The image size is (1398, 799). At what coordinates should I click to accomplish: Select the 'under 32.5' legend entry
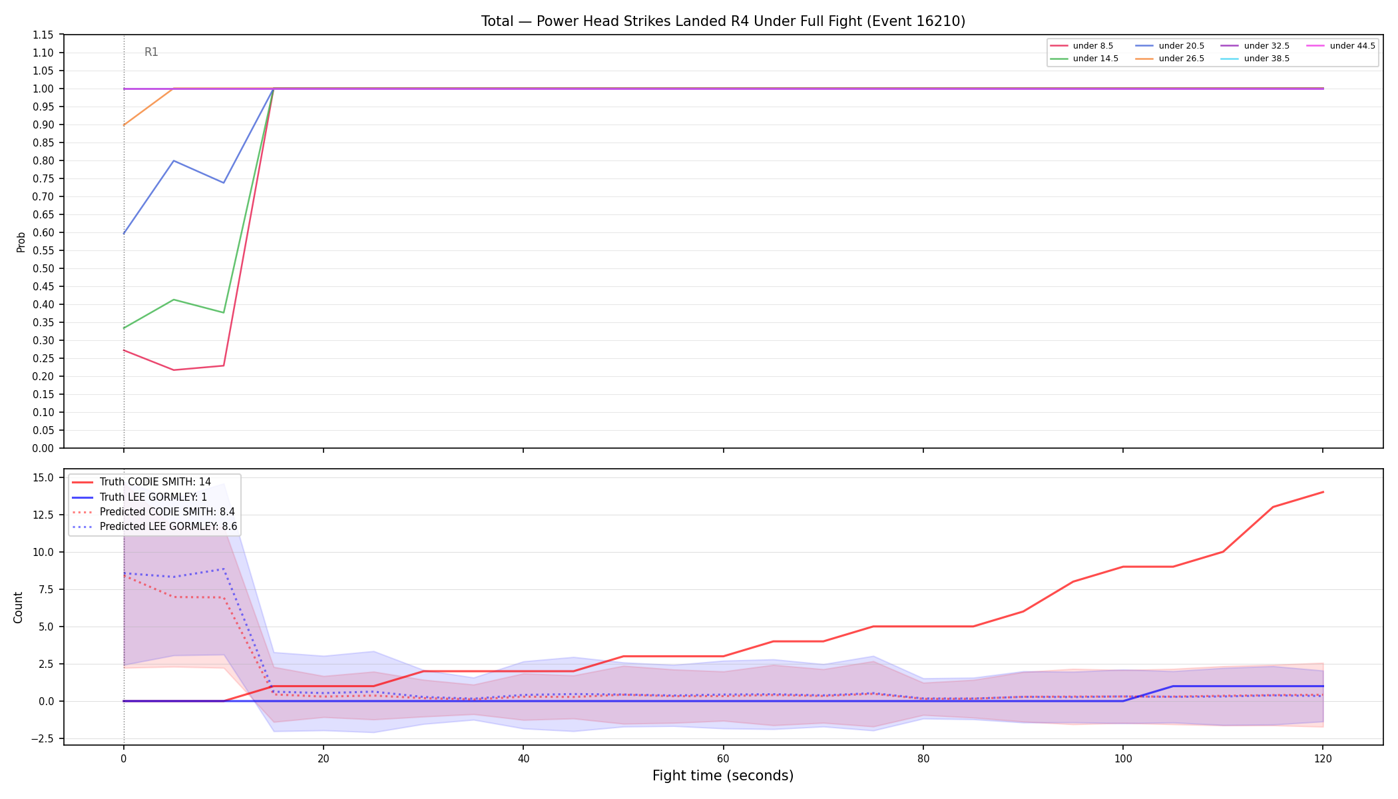[1255, 46]
